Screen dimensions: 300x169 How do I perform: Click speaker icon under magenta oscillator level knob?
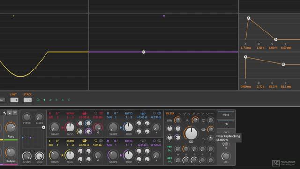tap(157, 161)
